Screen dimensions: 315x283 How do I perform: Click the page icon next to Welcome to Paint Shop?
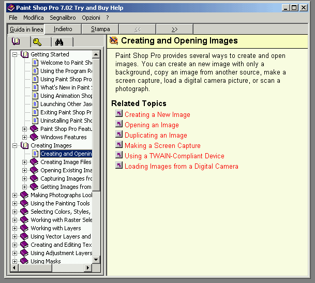coord(35,63)
